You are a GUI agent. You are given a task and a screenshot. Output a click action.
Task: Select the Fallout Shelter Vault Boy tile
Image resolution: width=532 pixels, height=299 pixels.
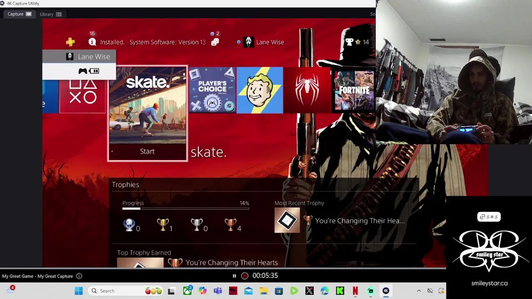point(260,90)
